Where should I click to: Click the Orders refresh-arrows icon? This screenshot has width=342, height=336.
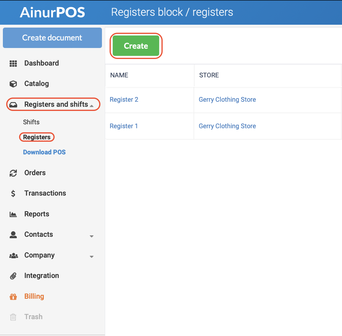point(13,173)
